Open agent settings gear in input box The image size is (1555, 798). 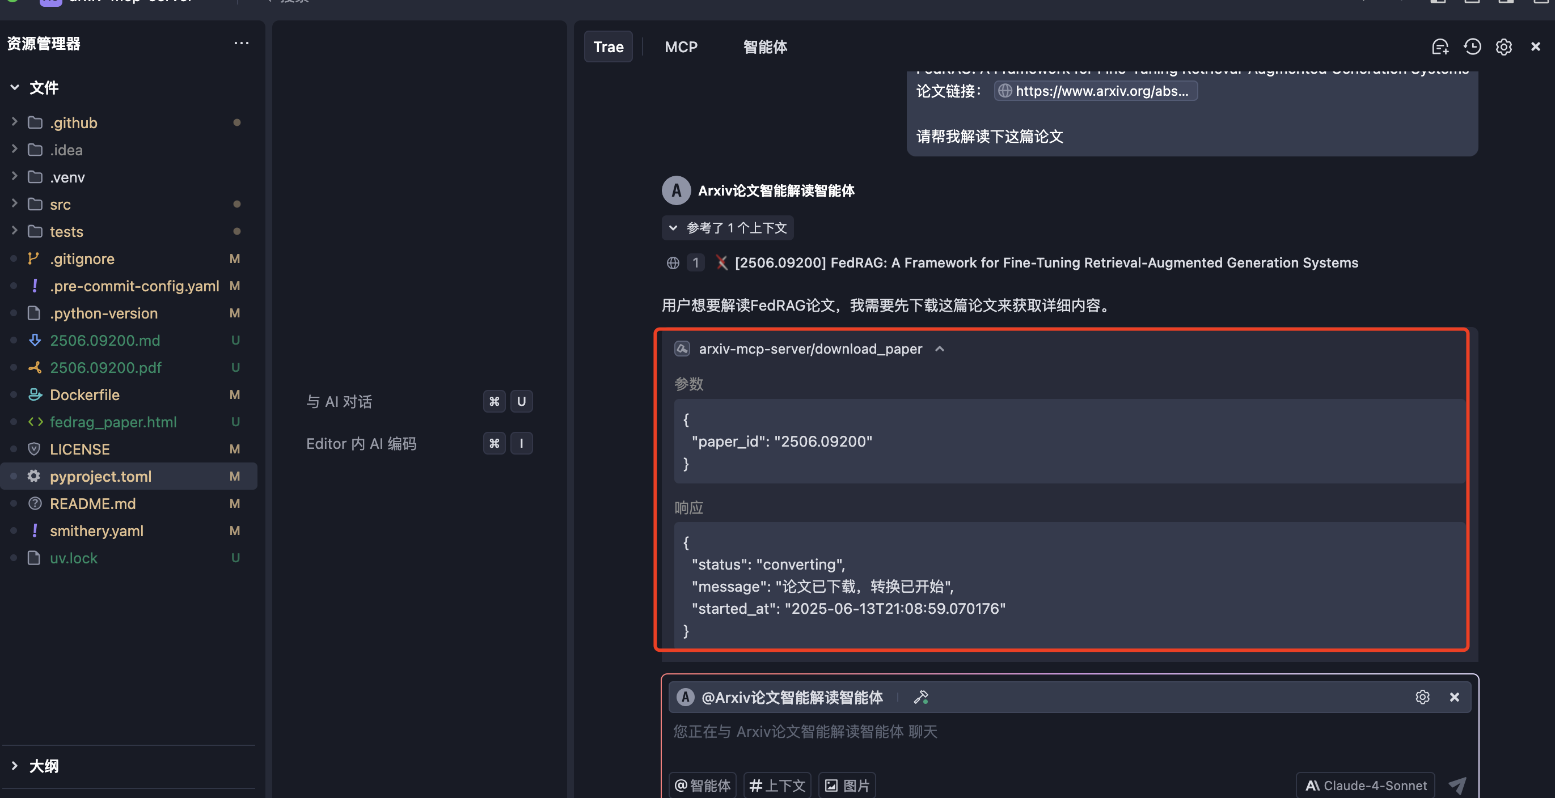pyautogui.click(x=1422, y=697)
